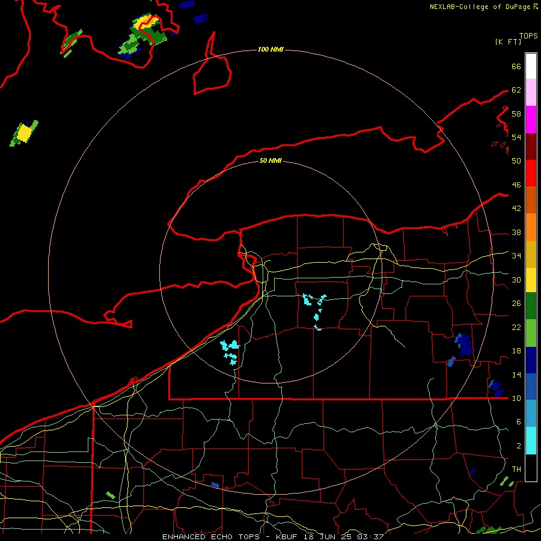Click the light green legend swatch

point(531,333)
